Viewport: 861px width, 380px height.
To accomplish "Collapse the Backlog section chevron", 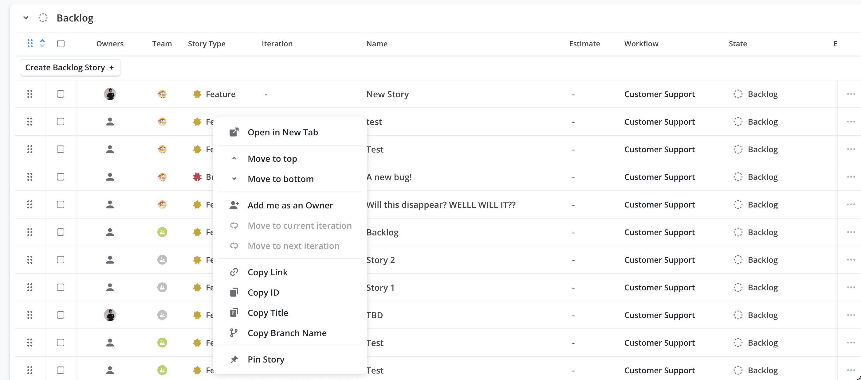I will (x=26, y=18).
